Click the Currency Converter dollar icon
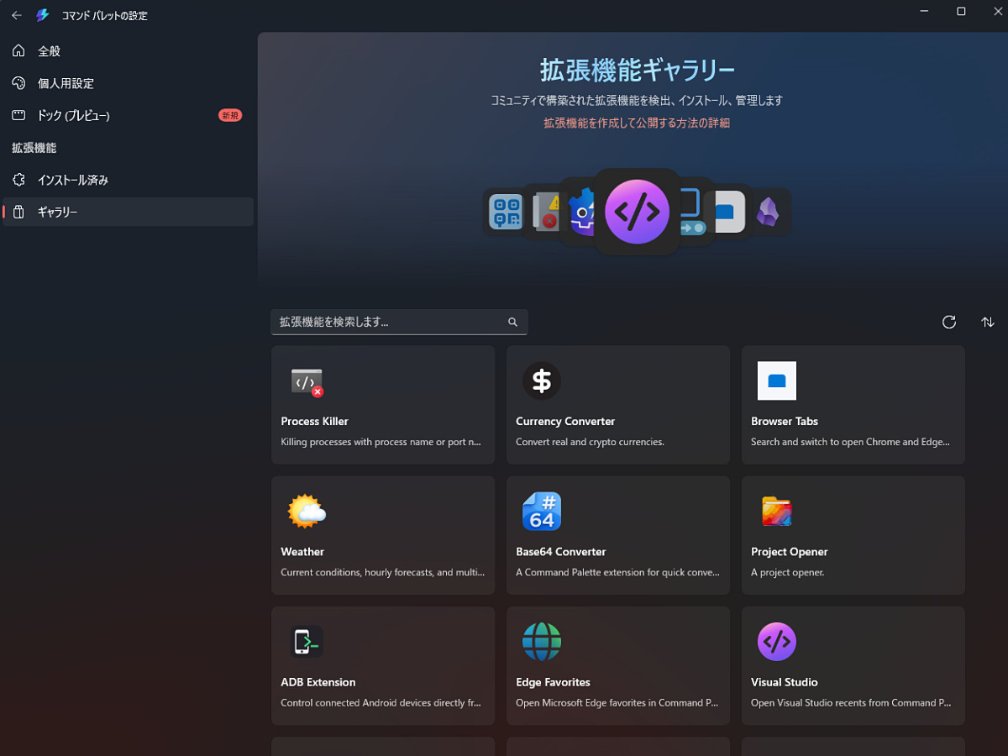 [x=542, y=381]
